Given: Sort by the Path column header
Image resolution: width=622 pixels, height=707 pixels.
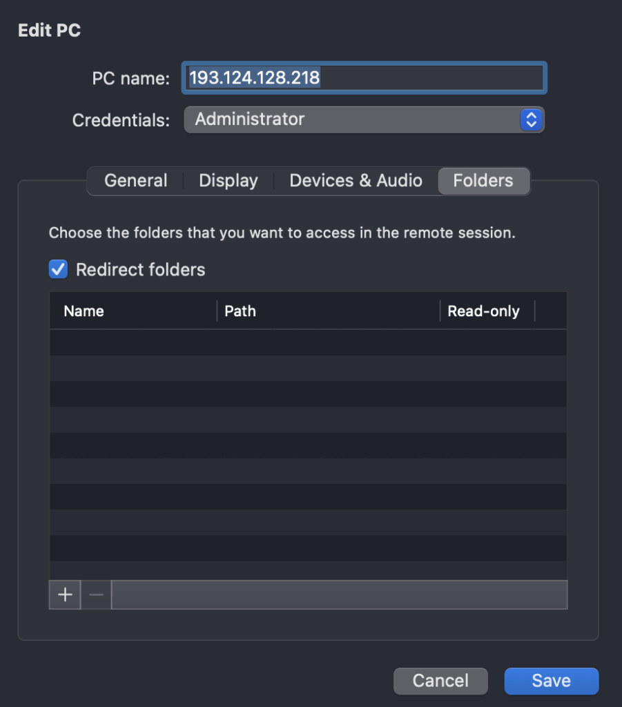Looking at the screenshot, I should pyautogui.click(x=328, y=311).
